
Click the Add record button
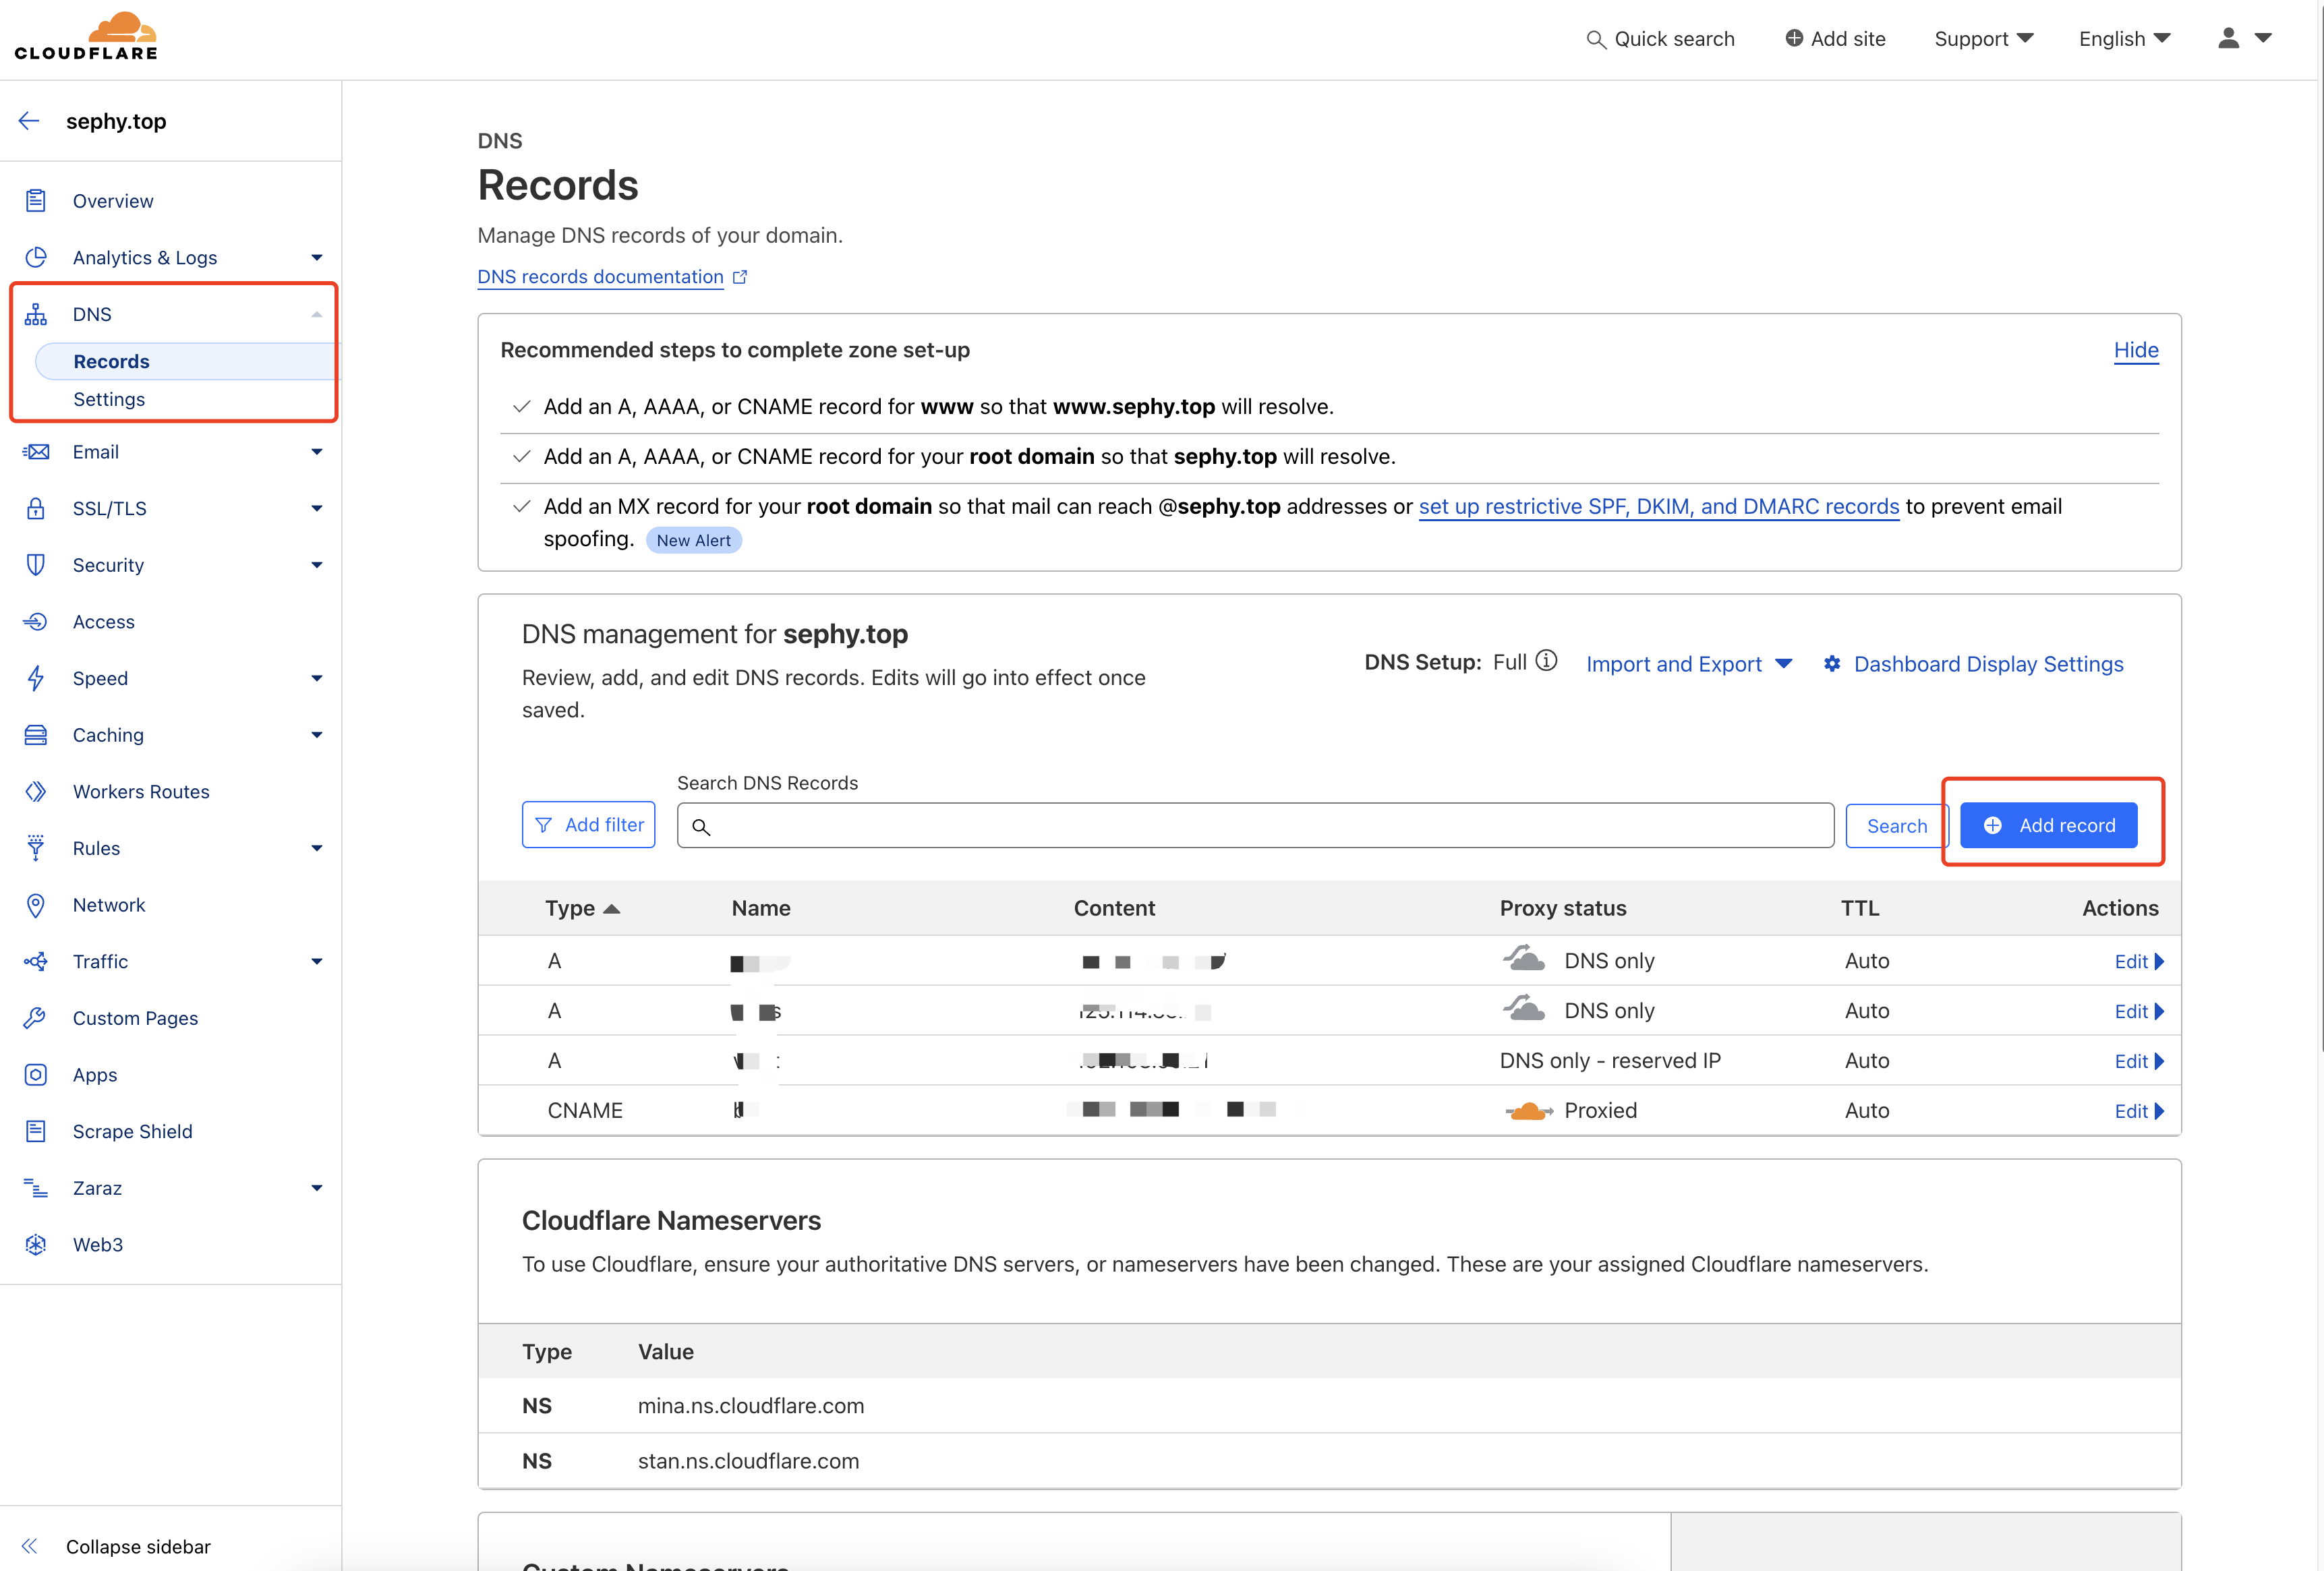click(x=2049, y=825)
